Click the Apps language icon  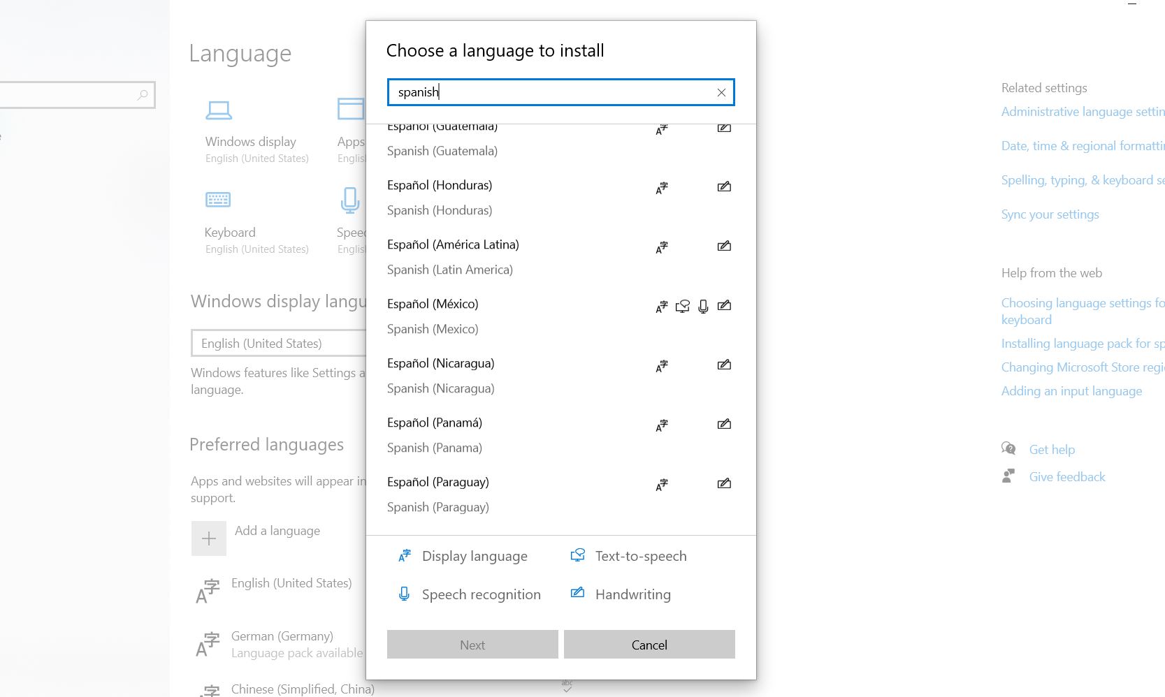point(350,110)
